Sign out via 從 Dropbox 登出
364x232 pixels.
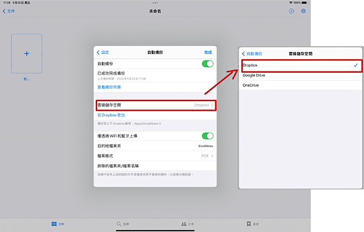[111, 115]
